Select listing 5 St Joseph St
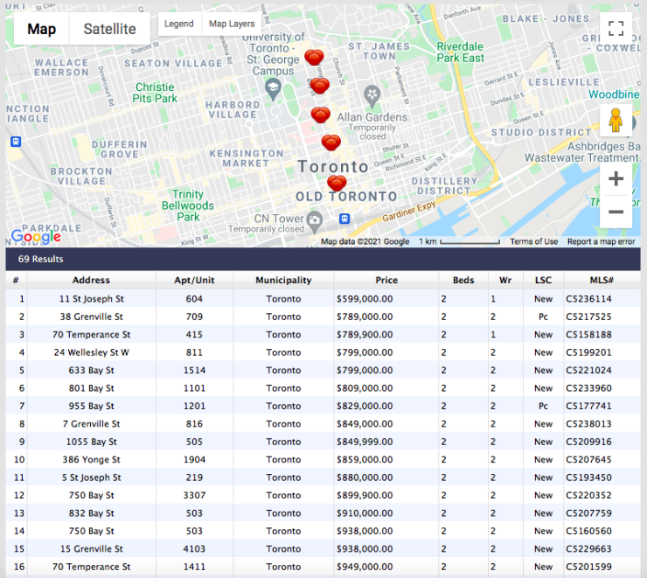This screenshot has width=647, height=578. 323,477
